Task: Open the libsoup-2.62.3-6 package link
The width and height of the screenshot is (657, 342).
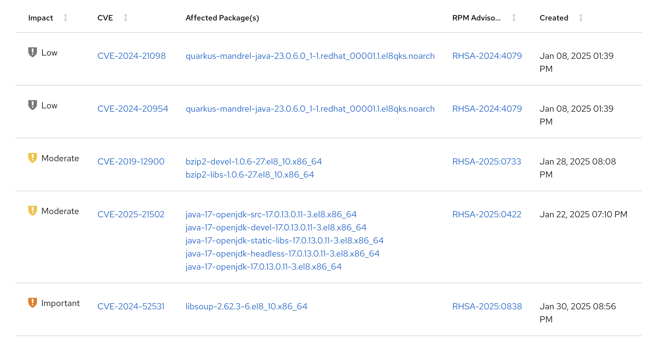Action: pyautogui.click(x=246, y=306)
